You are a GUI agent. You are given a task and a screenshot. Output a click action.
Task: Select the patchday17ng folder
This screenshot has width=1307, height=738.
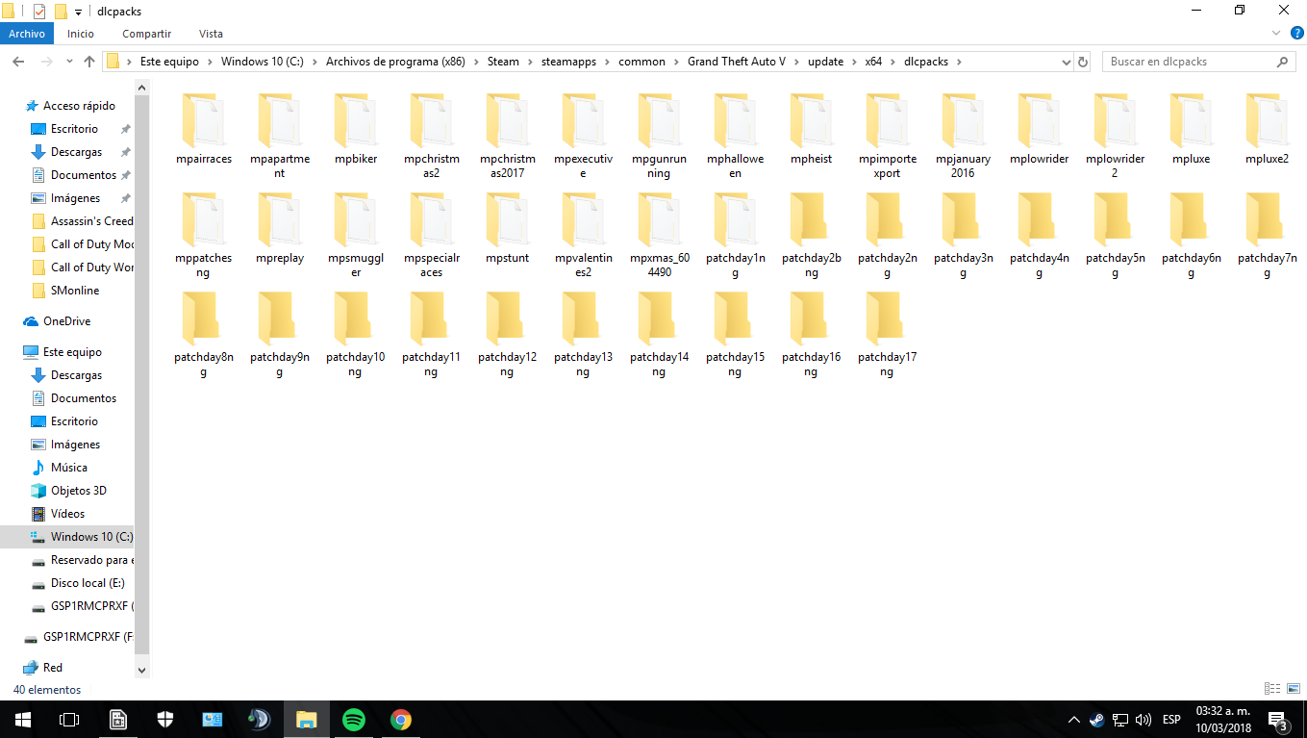[887, 335]
